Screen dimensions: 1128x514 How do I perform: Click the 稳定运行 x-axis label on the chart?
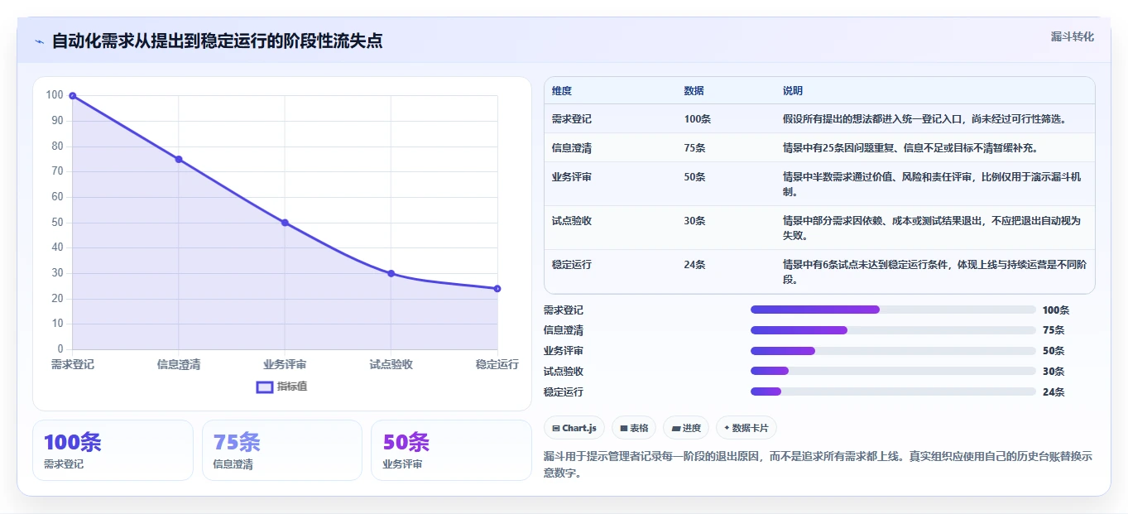[x=497, y=364]
